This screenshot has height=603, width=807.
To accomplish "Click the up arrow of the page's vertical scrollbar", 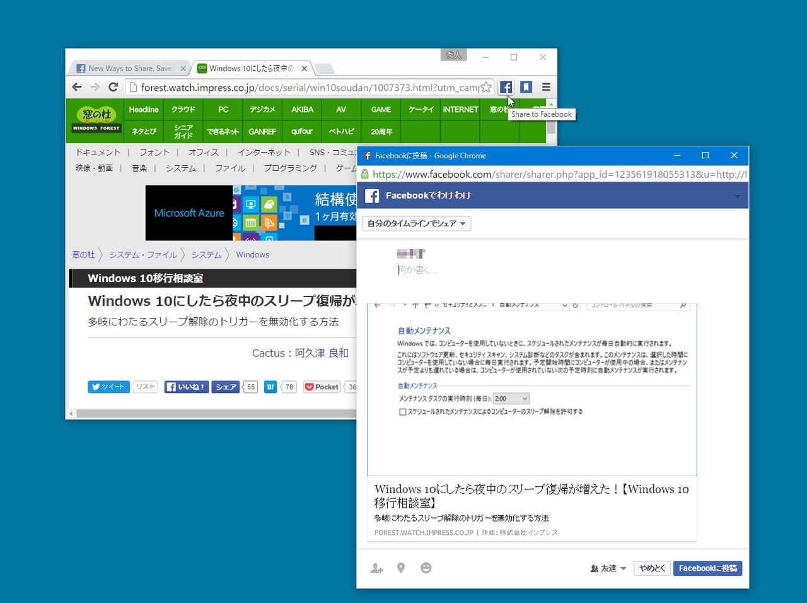I will click(552, 103).
